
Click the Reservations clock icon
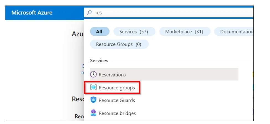[x=93, y=75]
